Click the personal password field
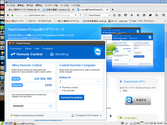This screenshot has width=167, height=125. click(30, 106)
